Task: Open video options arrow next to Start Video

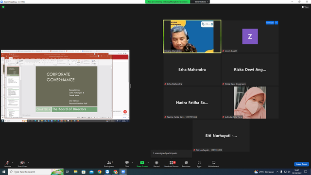Action: (28, 163)
